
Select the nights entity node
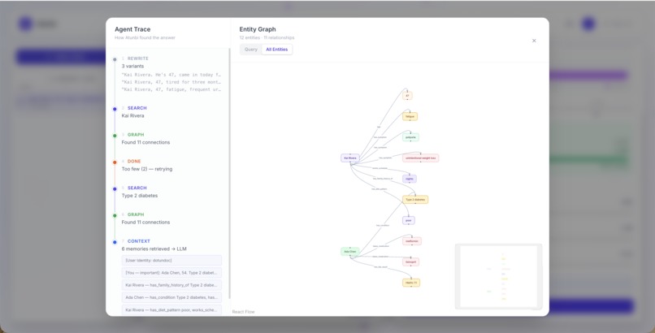pos(410,179)
